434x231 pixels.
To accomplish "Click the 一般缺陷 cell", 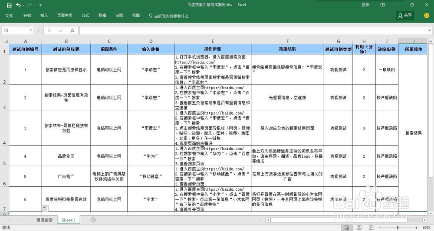I will 387,69.
